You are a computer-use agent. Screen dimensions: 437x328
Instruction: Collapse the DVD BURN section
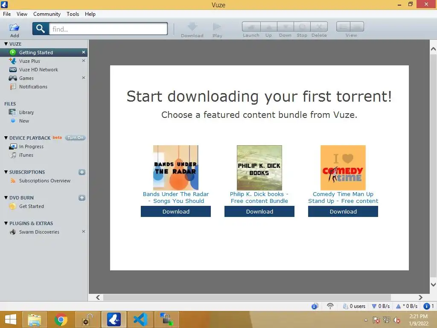(x=6, y=197)
